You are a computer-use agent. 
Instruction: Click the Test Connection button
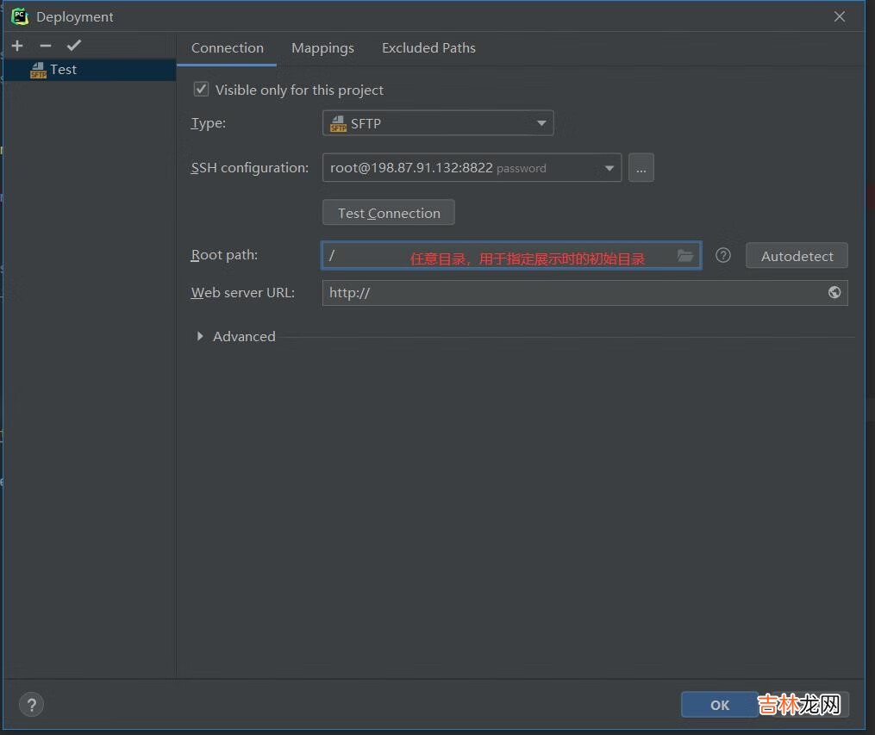click(388, 213)
